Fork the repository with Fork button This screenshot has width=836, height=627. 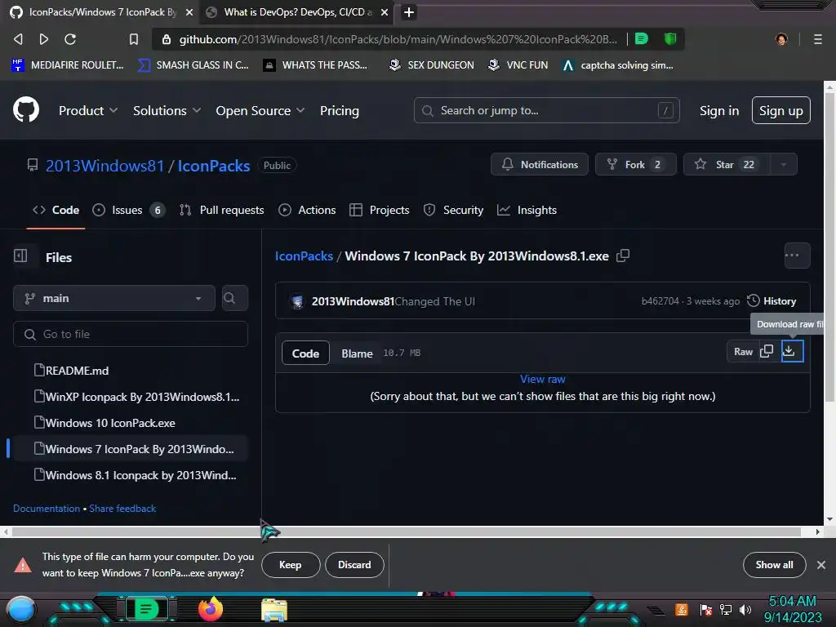pos(635,164)
